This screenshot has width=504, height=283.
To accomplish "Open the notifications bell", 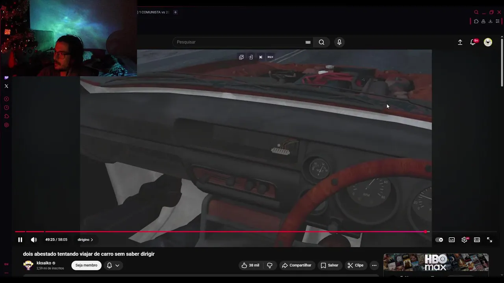I will 473,42.
